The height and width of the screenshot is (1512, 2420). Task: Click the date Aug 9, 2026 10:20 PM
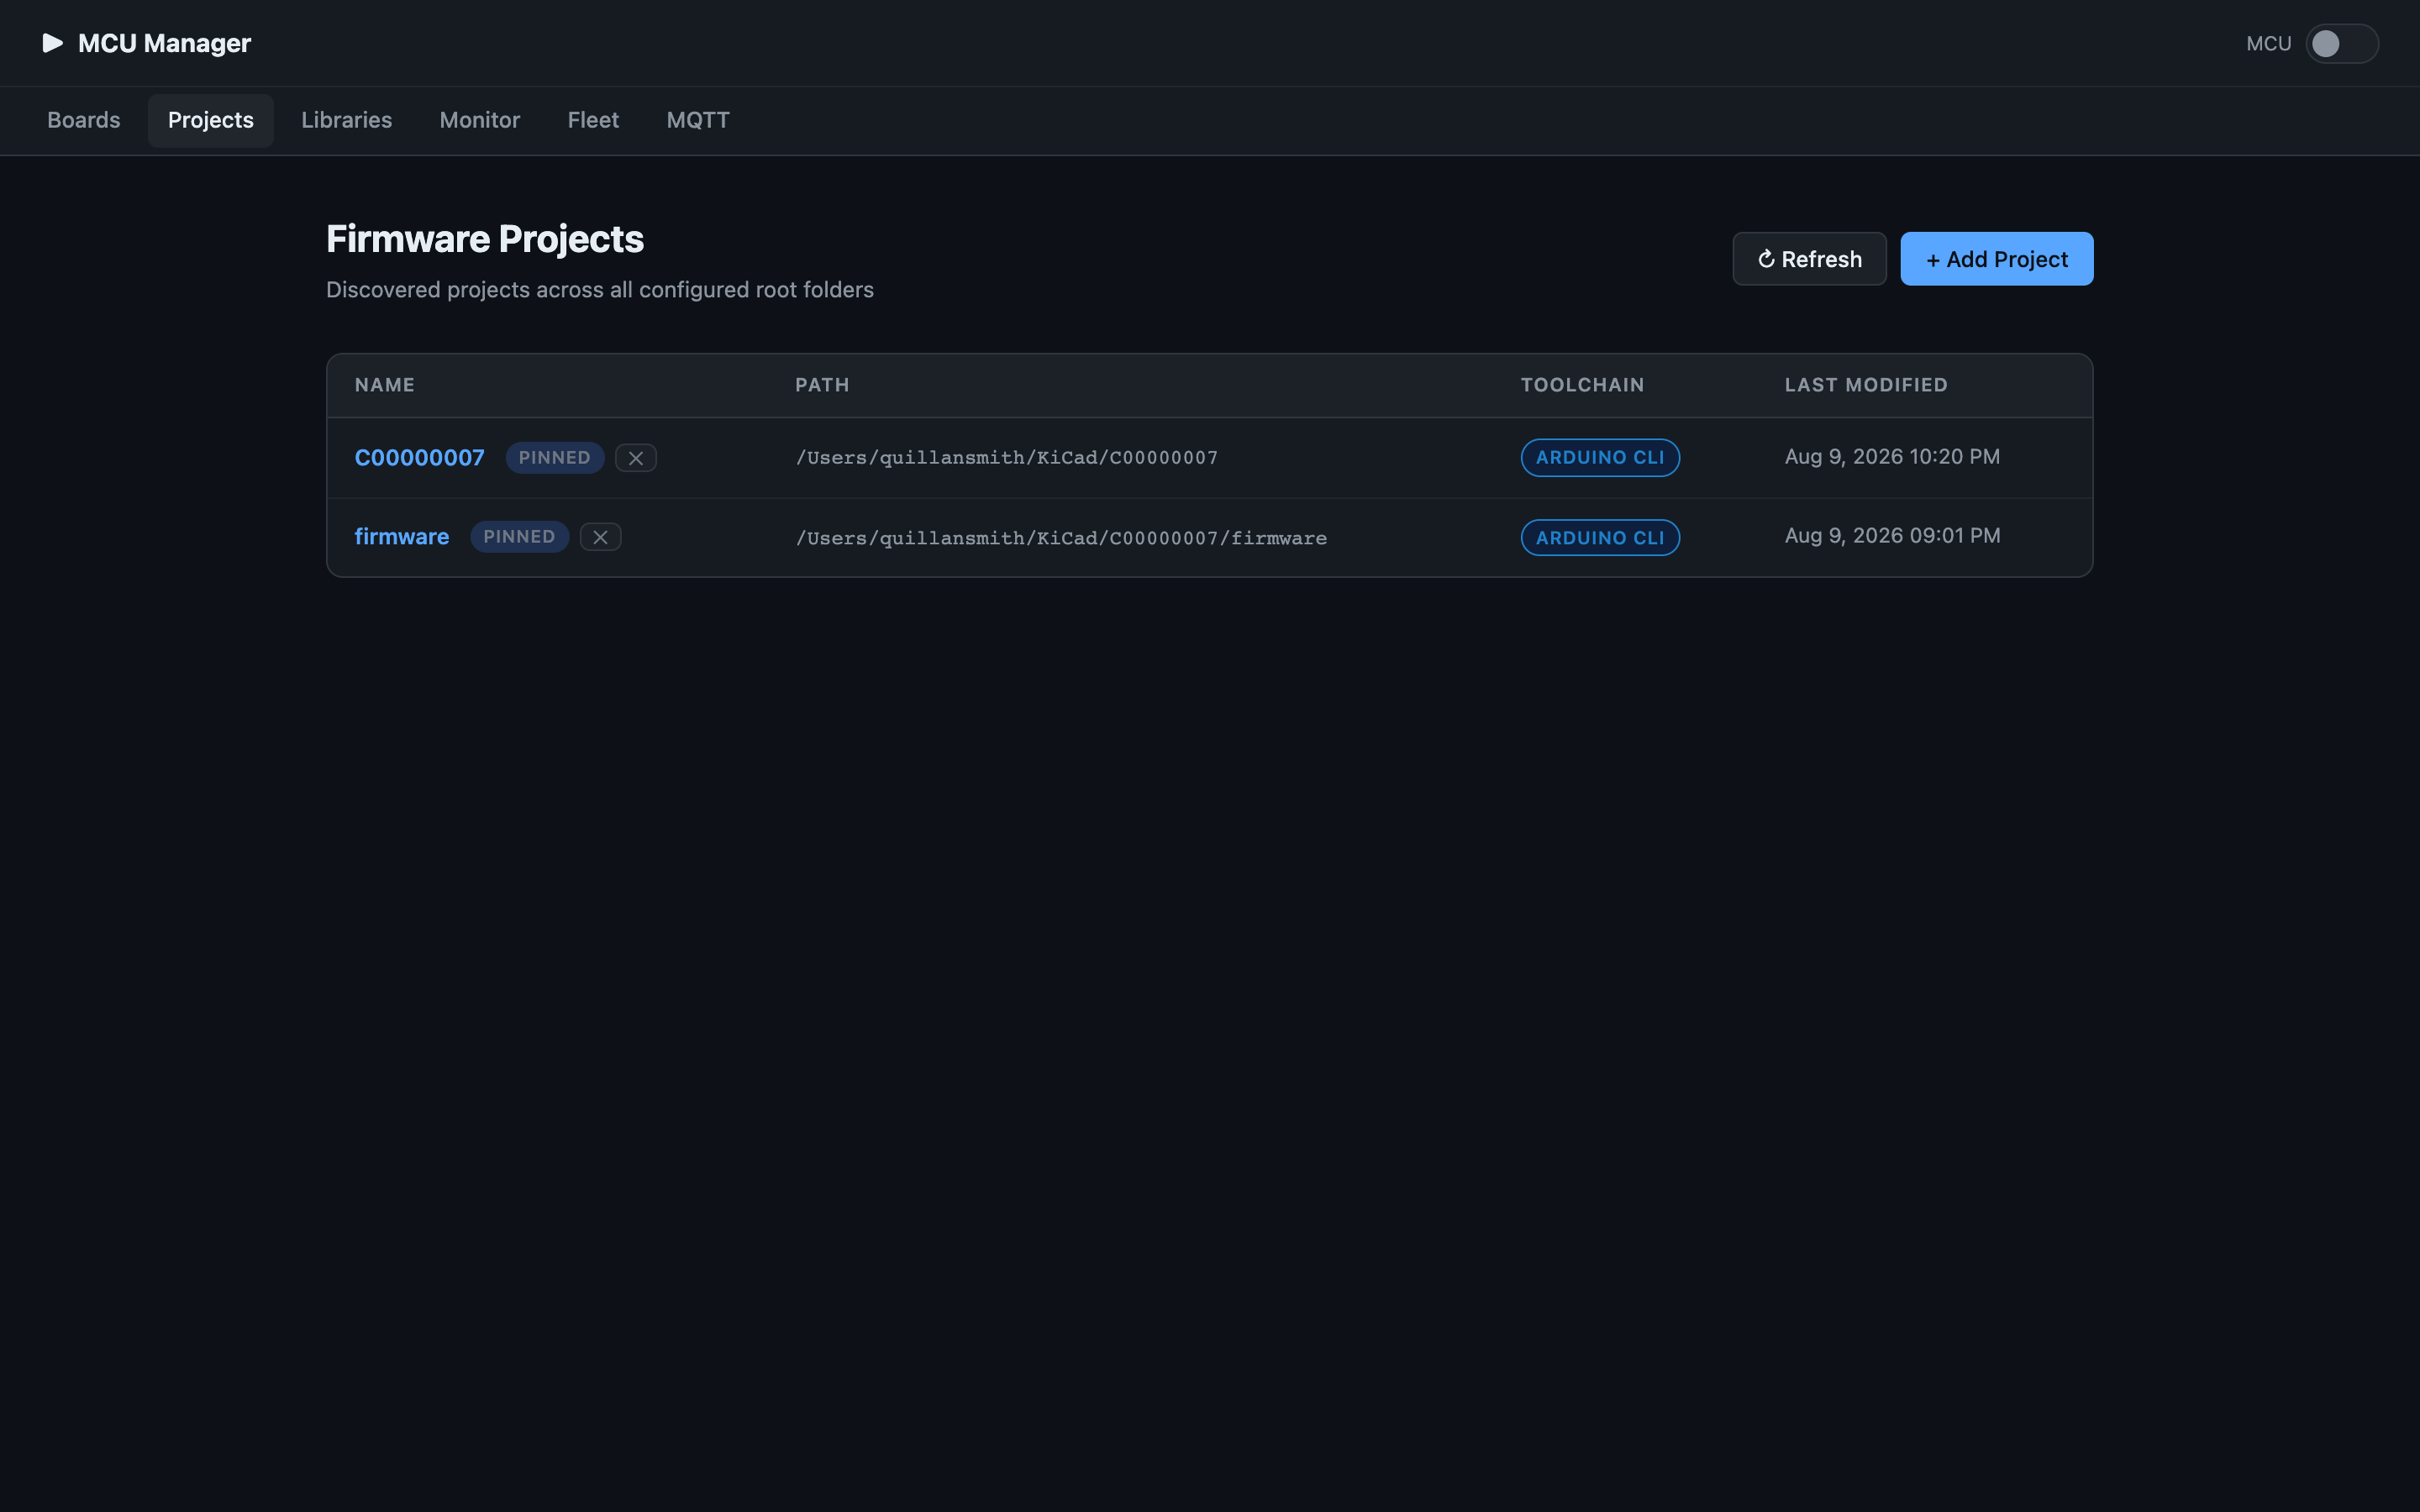1892,457
